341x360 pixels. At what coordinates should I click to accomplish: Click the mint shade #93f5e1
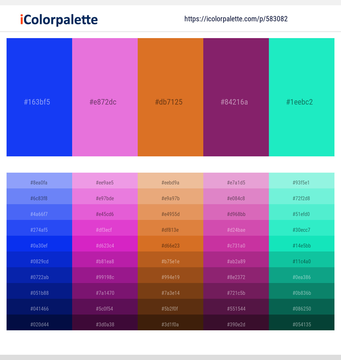pyautogui.click(x=301, y=182)
